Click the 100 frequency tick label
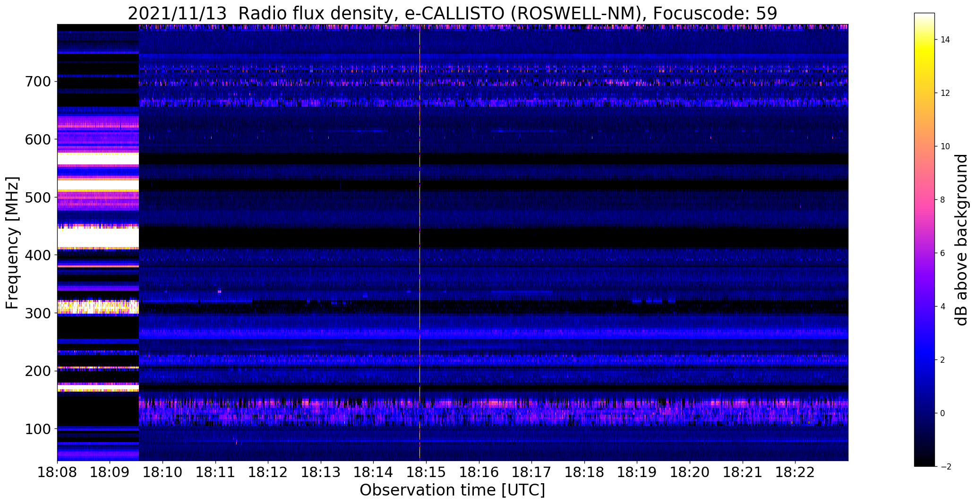This screenshot has height=504, width=976. click(37, 429)
